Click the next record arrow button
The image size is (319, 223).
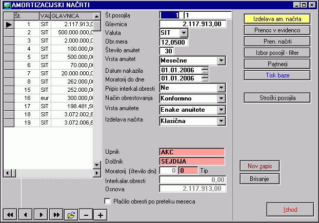[x=41, y=214]
